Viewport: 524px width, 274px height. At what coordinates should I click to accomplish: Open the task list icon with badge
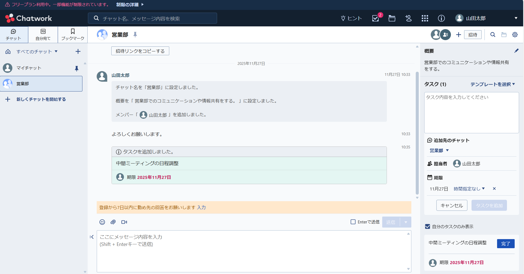tap(376, 18)
